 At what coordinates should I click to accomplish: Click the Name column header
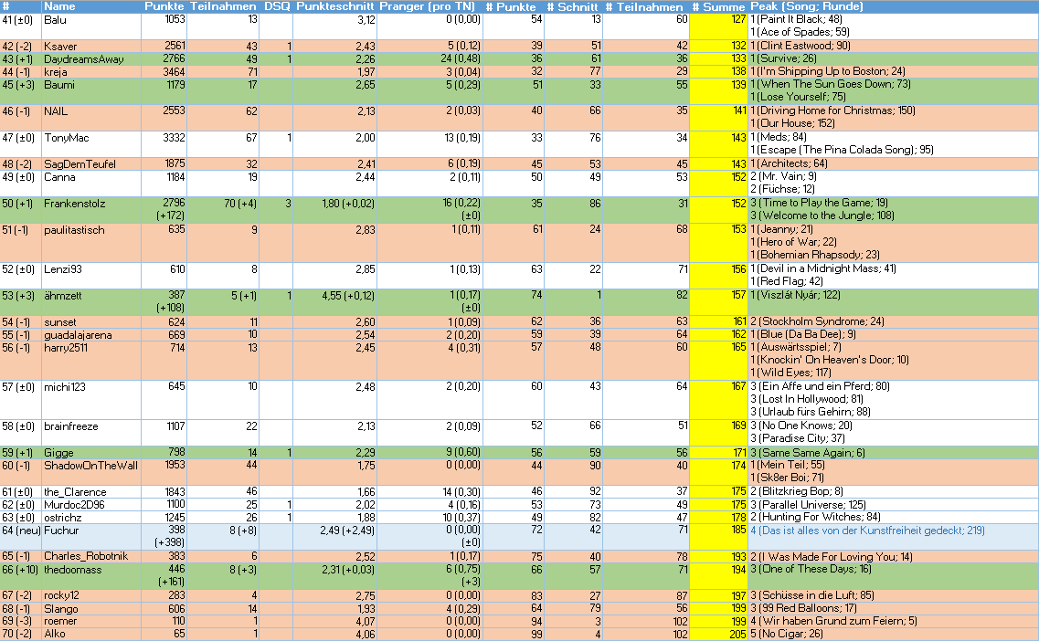click(x=58, y=6)
